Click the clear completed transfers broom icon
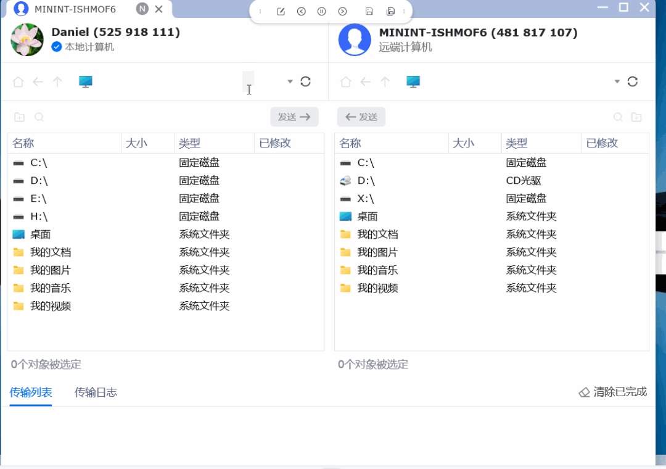Image resolution: width=666 pixels, height=469 pixels. (x=584, y=392)
